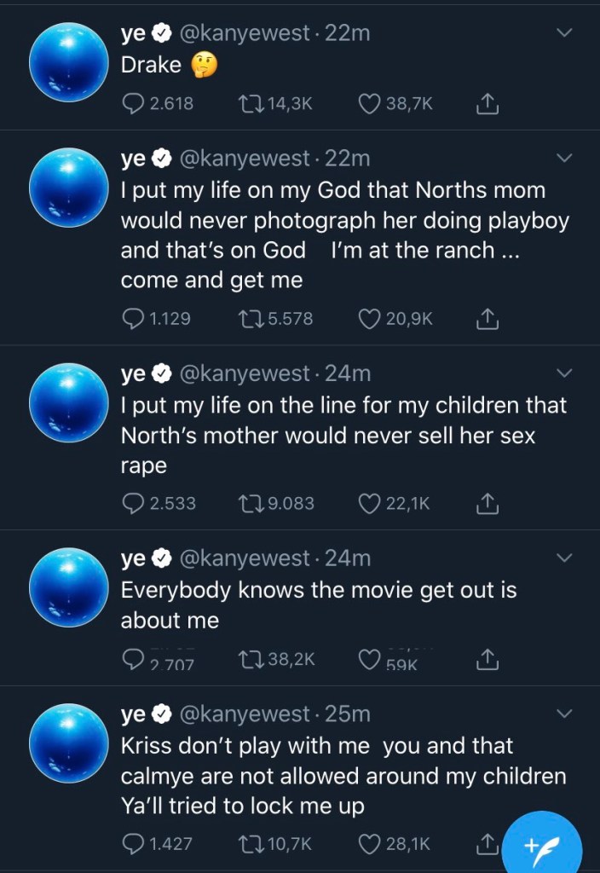
Task: Open the 'Everybody knows the movie' tweet text
Action: click(x=318, y=604)
